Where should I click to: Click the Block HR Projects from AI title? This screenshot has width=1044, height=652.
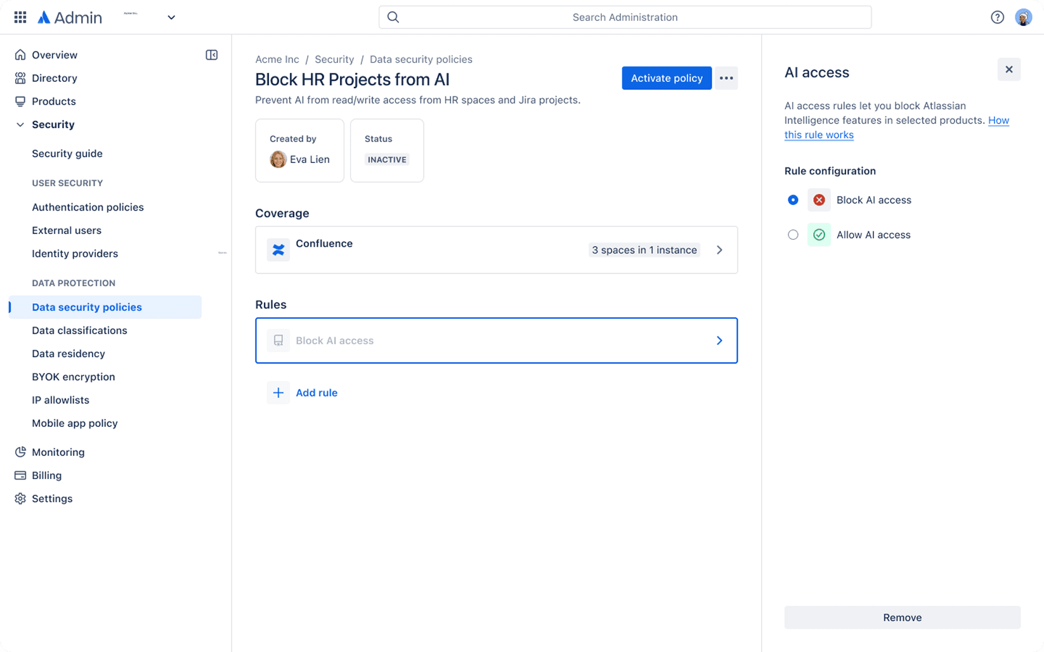click(352, 79)
